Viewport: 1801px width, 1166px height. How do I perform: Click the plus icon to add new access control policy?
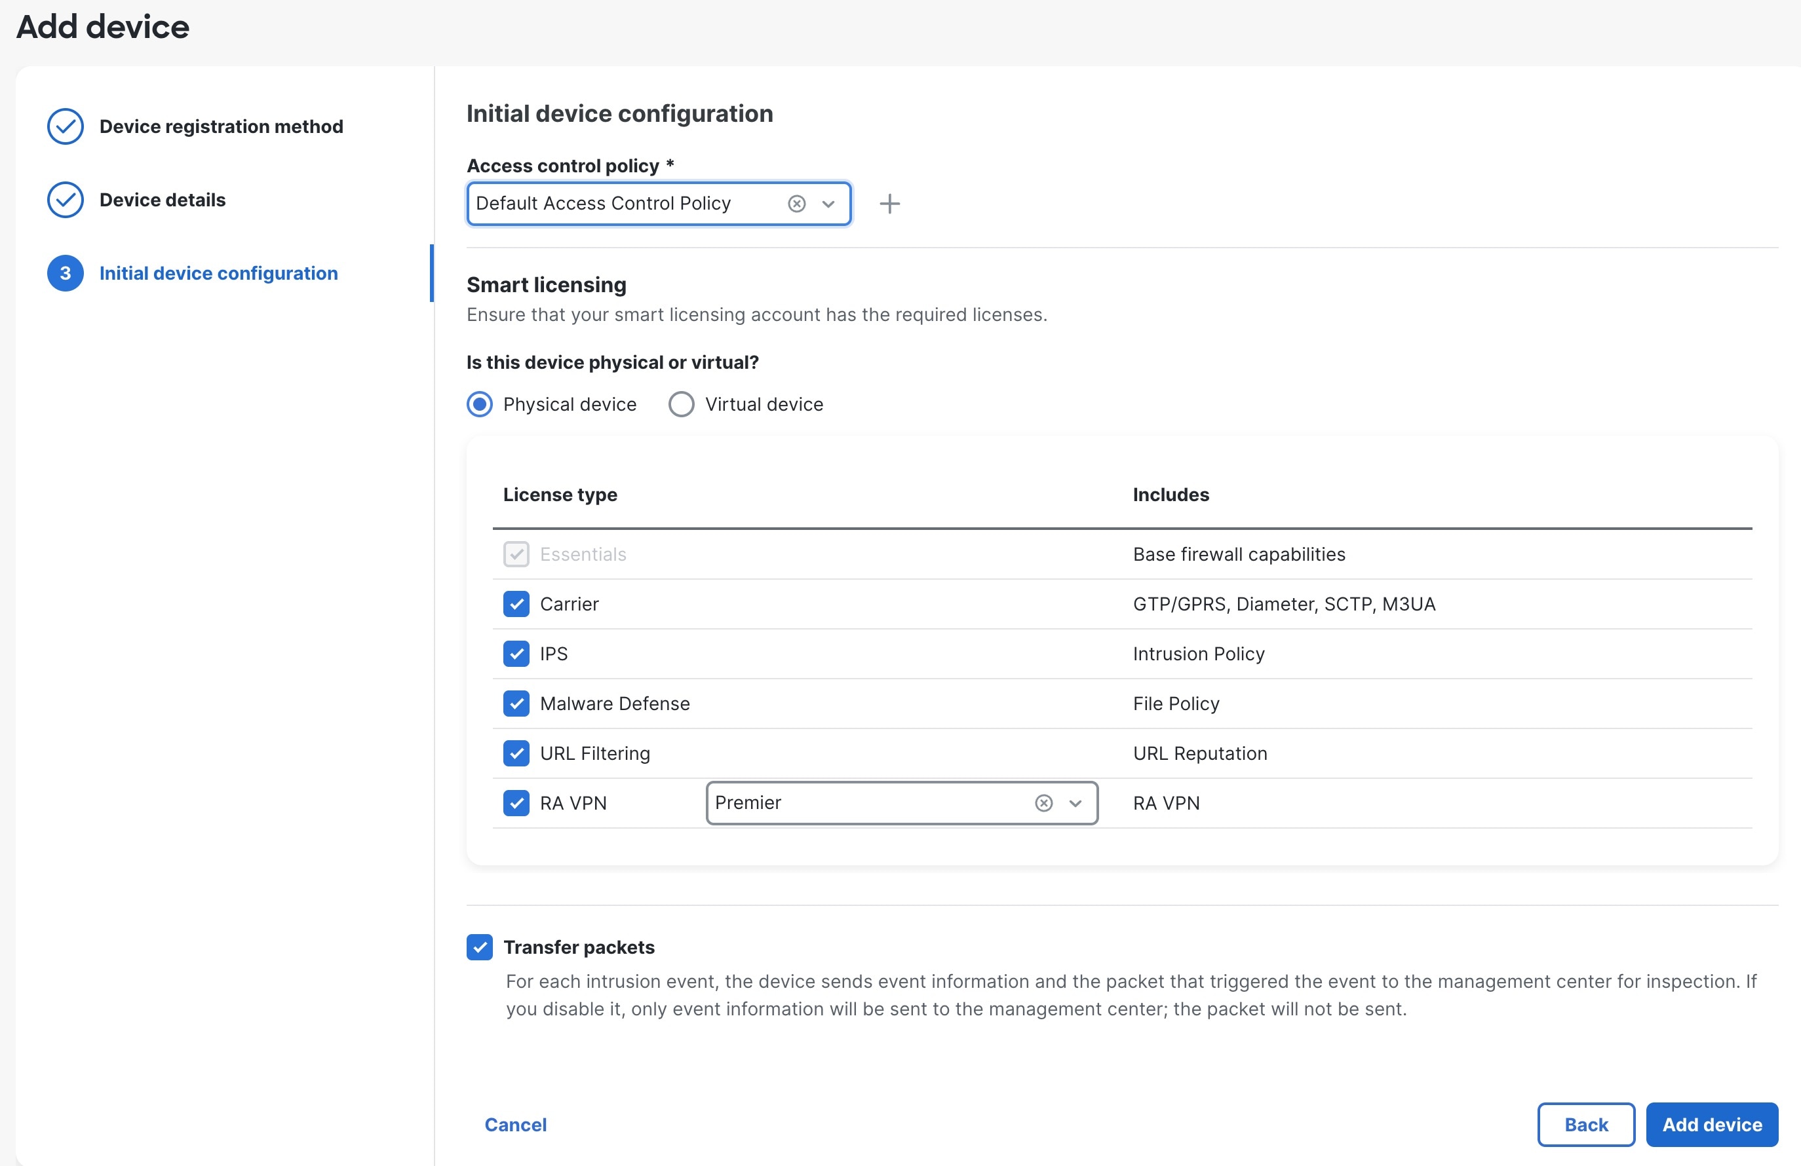(x=890, y=204)
